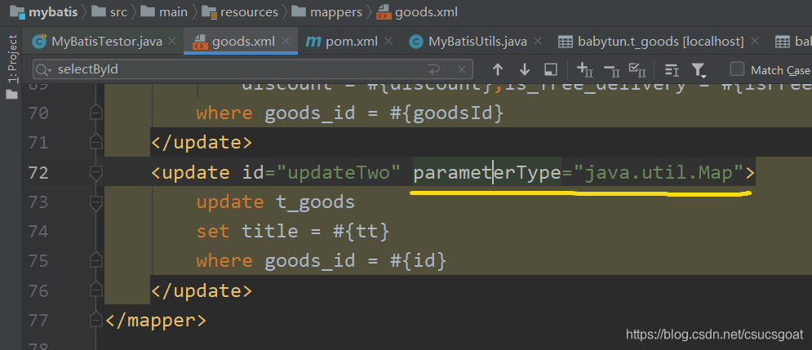Open search filter funnel dropdown
The height and width of the screenshot is (350, 812).
[699, 70]
